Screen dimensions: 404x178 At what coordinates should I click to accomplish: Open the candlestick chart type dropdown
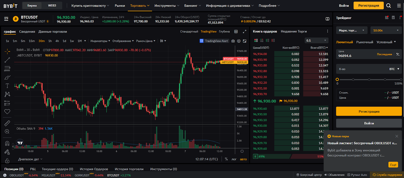163,41
